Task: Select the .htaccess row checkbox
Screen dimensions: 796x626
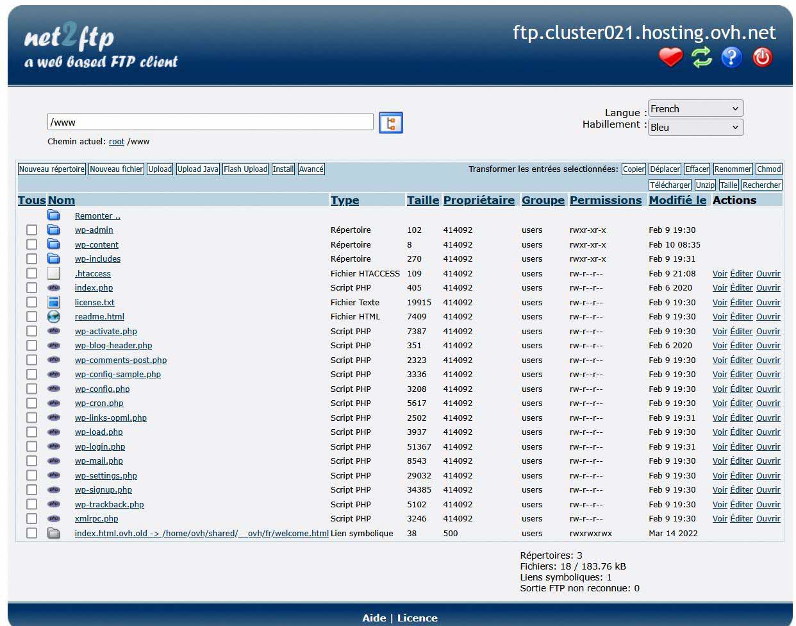Action: click(31, 273)
